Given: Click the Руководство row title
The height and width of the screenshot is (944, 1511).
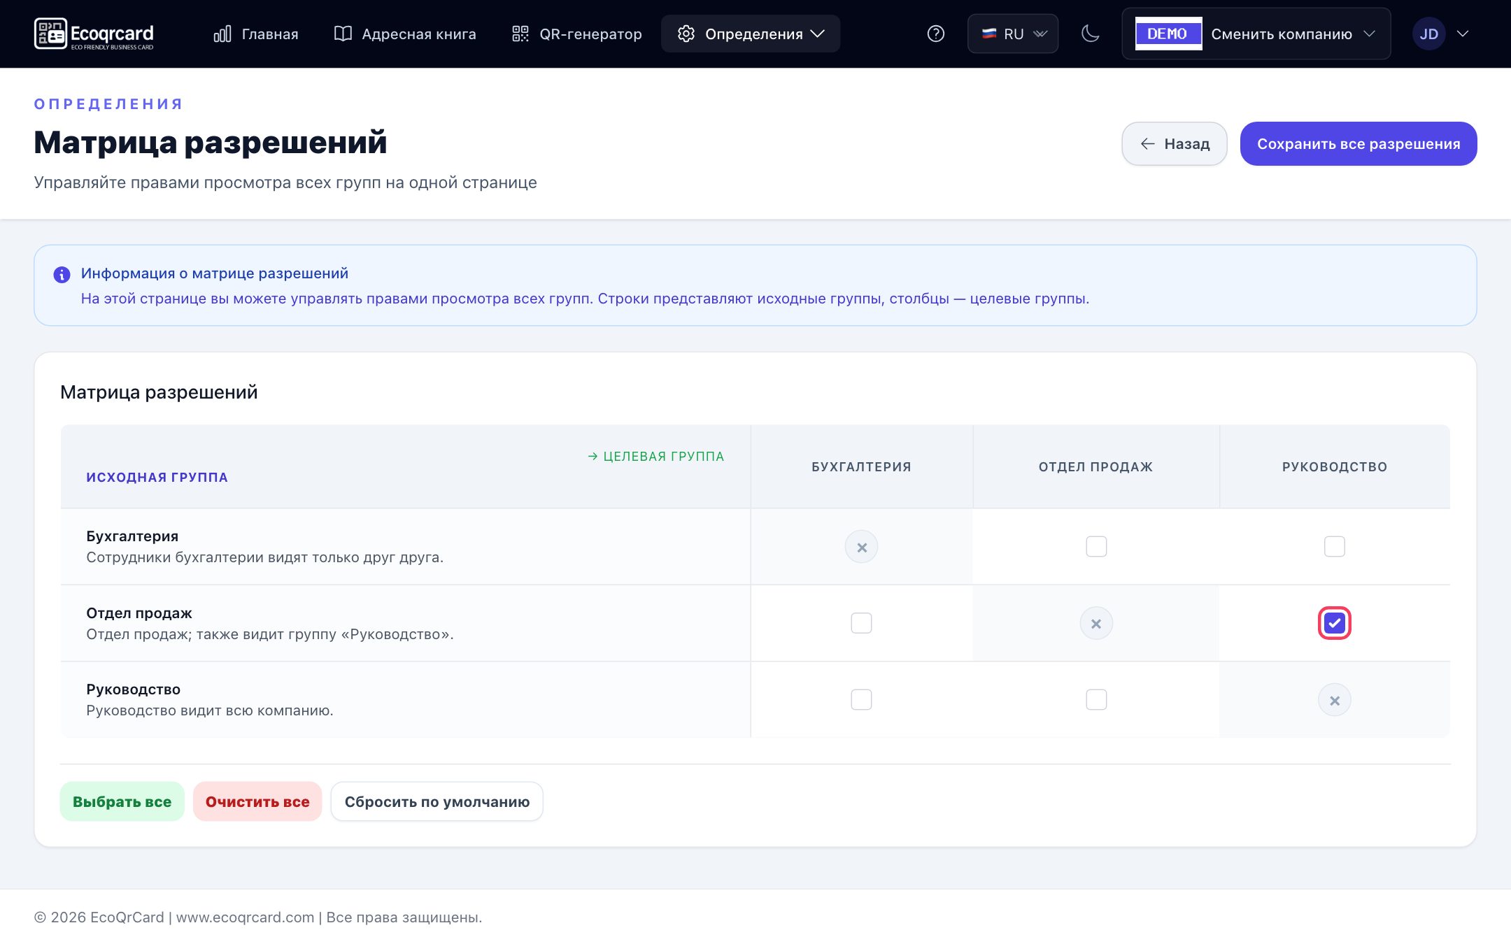Looking at the screenshot, I should (x=133, y=689).
